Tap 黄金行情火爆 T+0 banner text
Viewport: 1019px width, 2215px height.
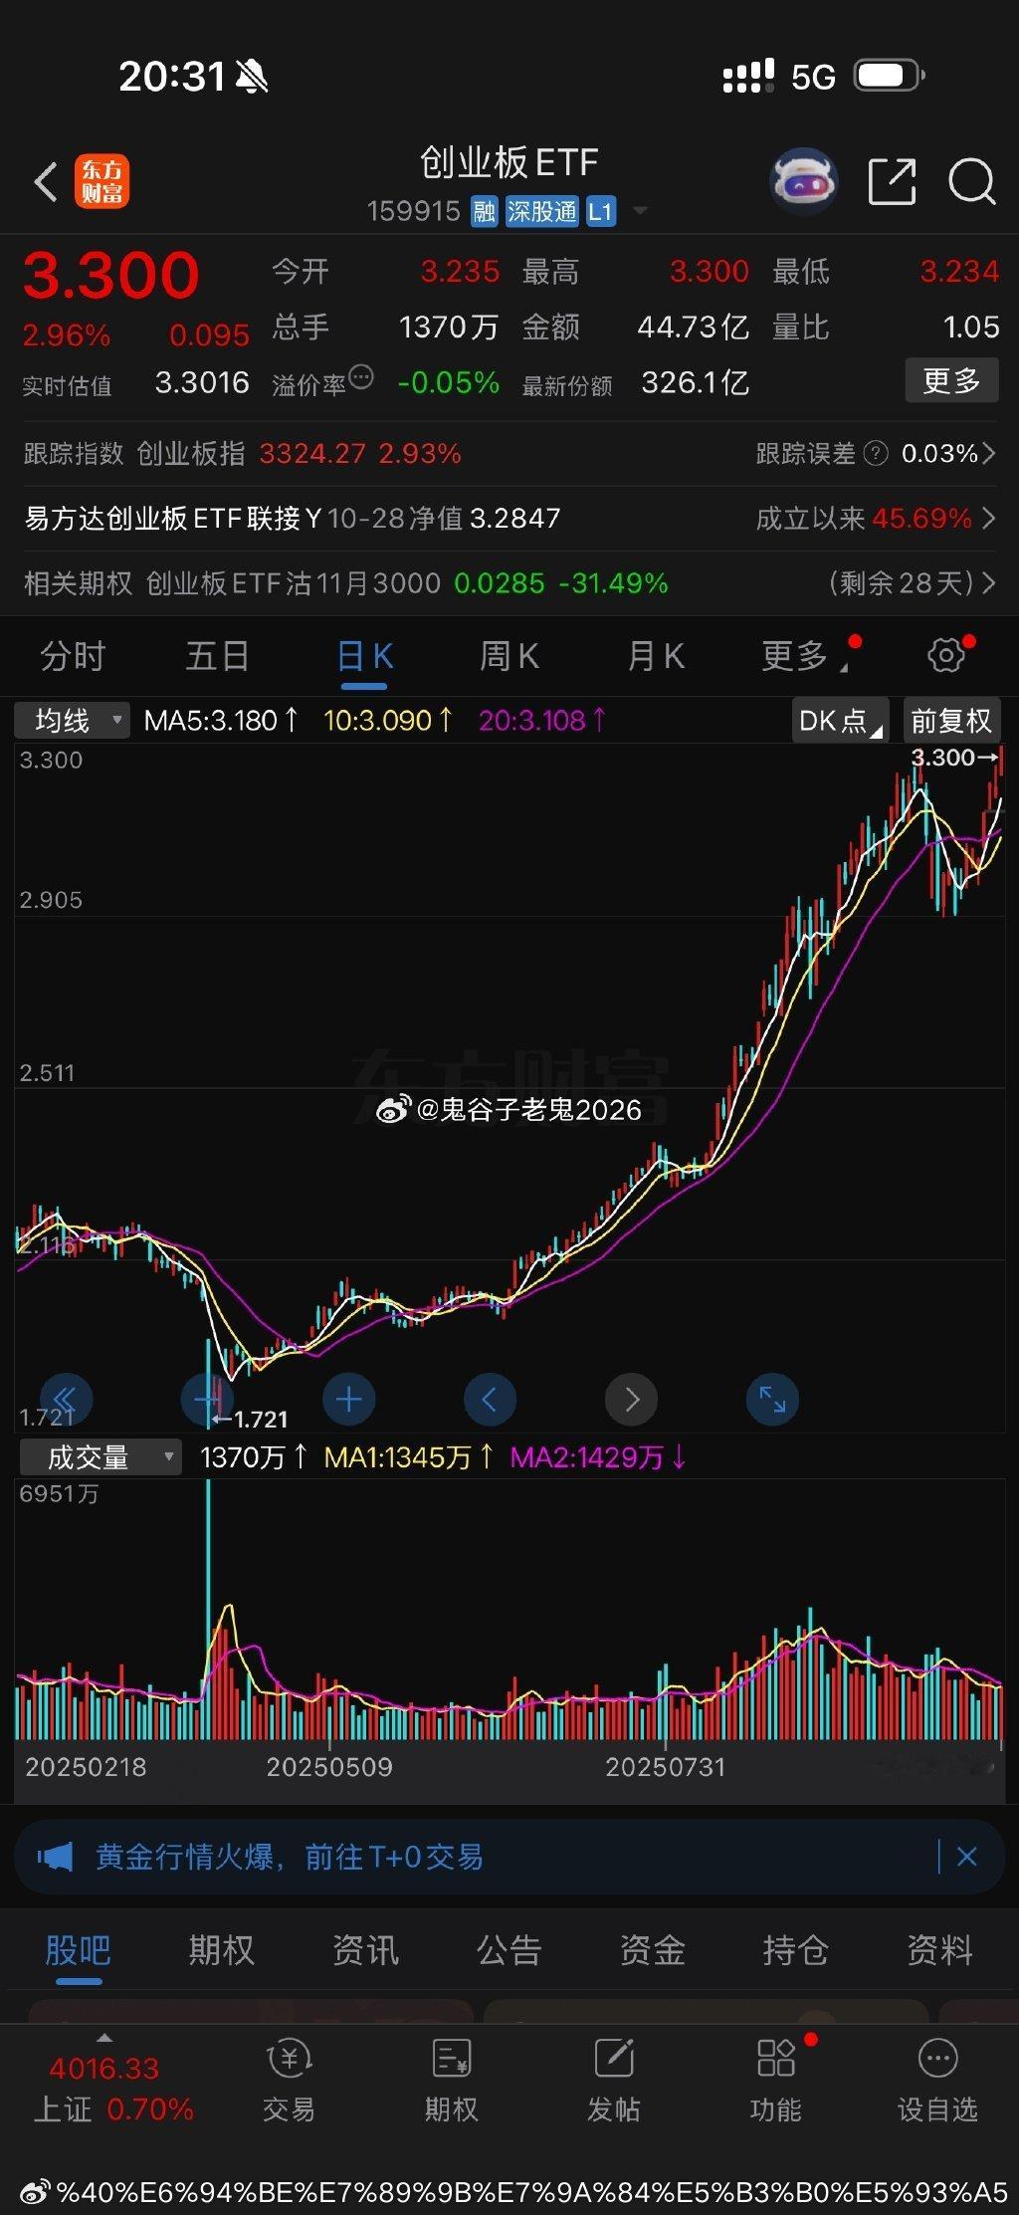[x=290, y=1857]
